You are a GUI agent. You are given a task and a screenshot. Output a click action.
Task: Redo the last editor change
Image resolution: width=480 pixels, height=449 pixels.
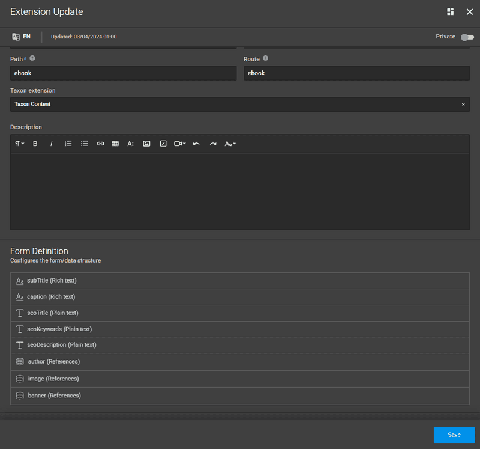[x=213, y=144]
